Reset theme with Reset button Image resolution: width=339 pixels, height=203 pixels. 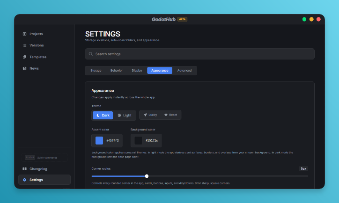click(170, 115)
